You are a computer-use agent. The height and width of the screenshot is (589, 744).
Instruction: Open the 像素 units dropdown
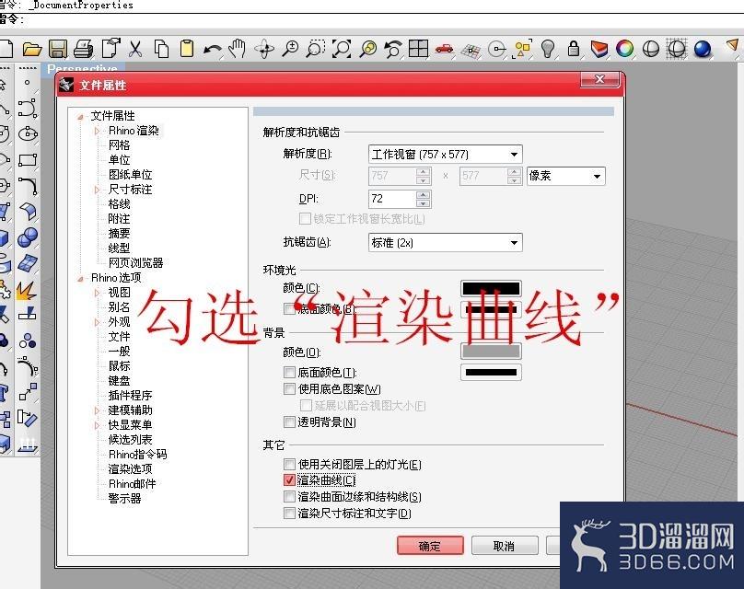[565, 176]
